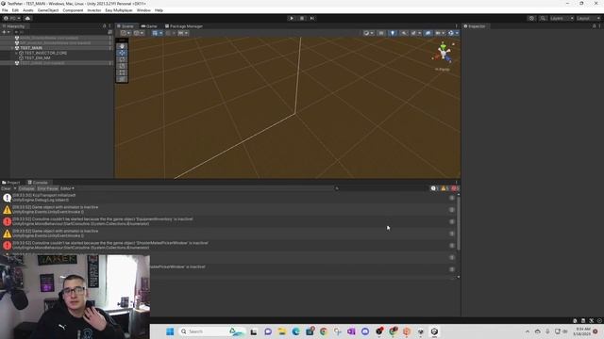Select the Rect tool

click(122, 73)
